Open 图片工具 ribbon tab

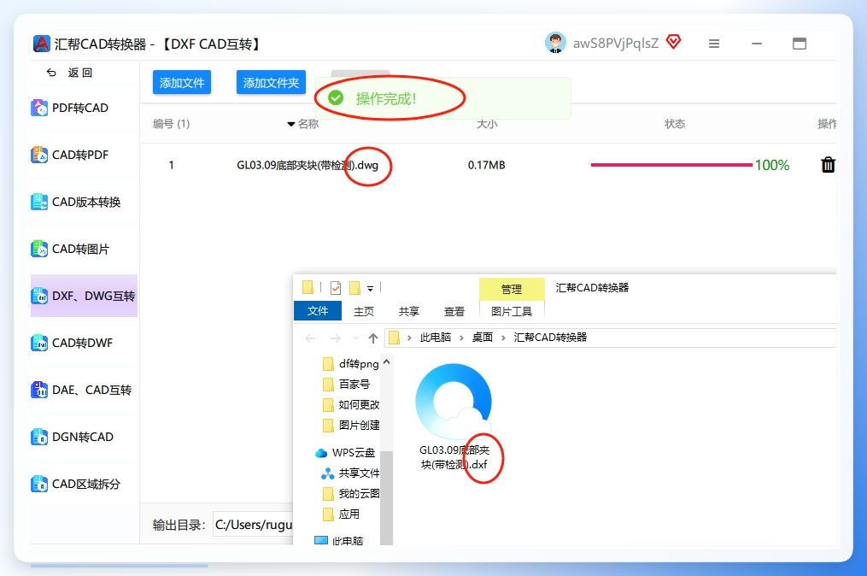pyautogui.click(x=512, y=312)
